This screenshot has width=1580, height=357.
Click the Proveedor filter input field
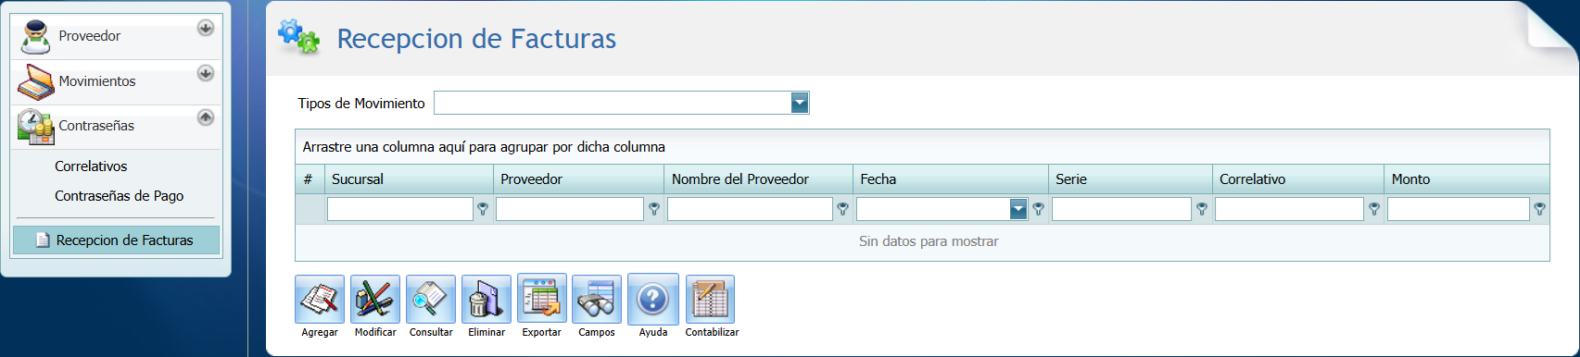pos(570,210)
